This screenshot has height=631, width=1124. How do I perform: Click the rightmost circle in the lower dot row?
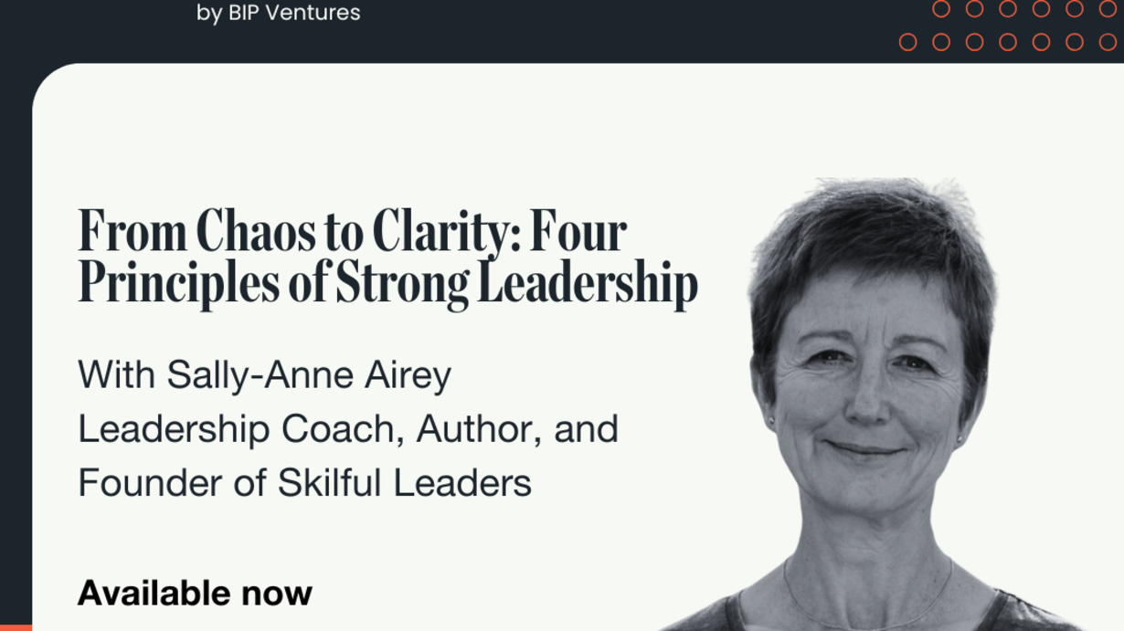1108,42
